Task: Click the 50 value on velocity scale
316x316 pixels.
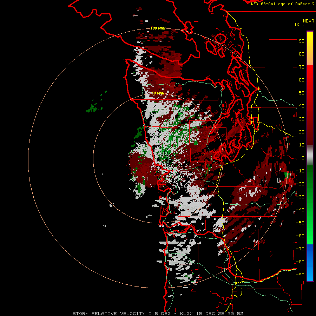Action: coord(302,93)
